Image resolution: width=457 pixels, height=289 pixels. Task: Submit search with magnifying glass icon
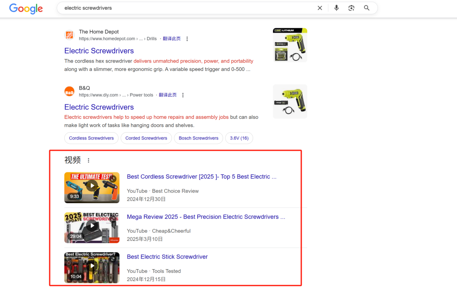click(366, 8)
